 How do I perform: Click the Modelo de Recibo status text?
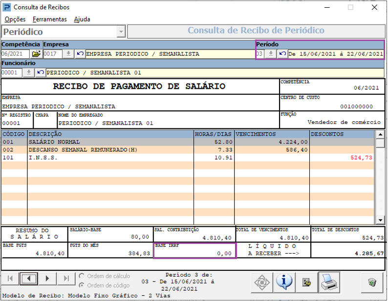(x=86, y=296)
